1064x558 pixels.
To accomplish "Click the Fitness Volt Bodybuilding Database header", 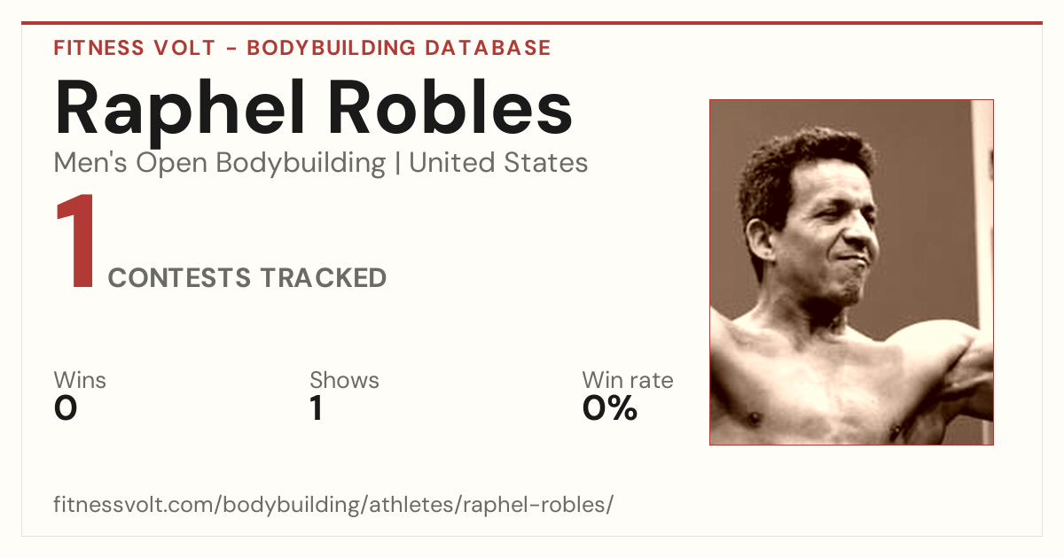I will click(x=302, y=48).
